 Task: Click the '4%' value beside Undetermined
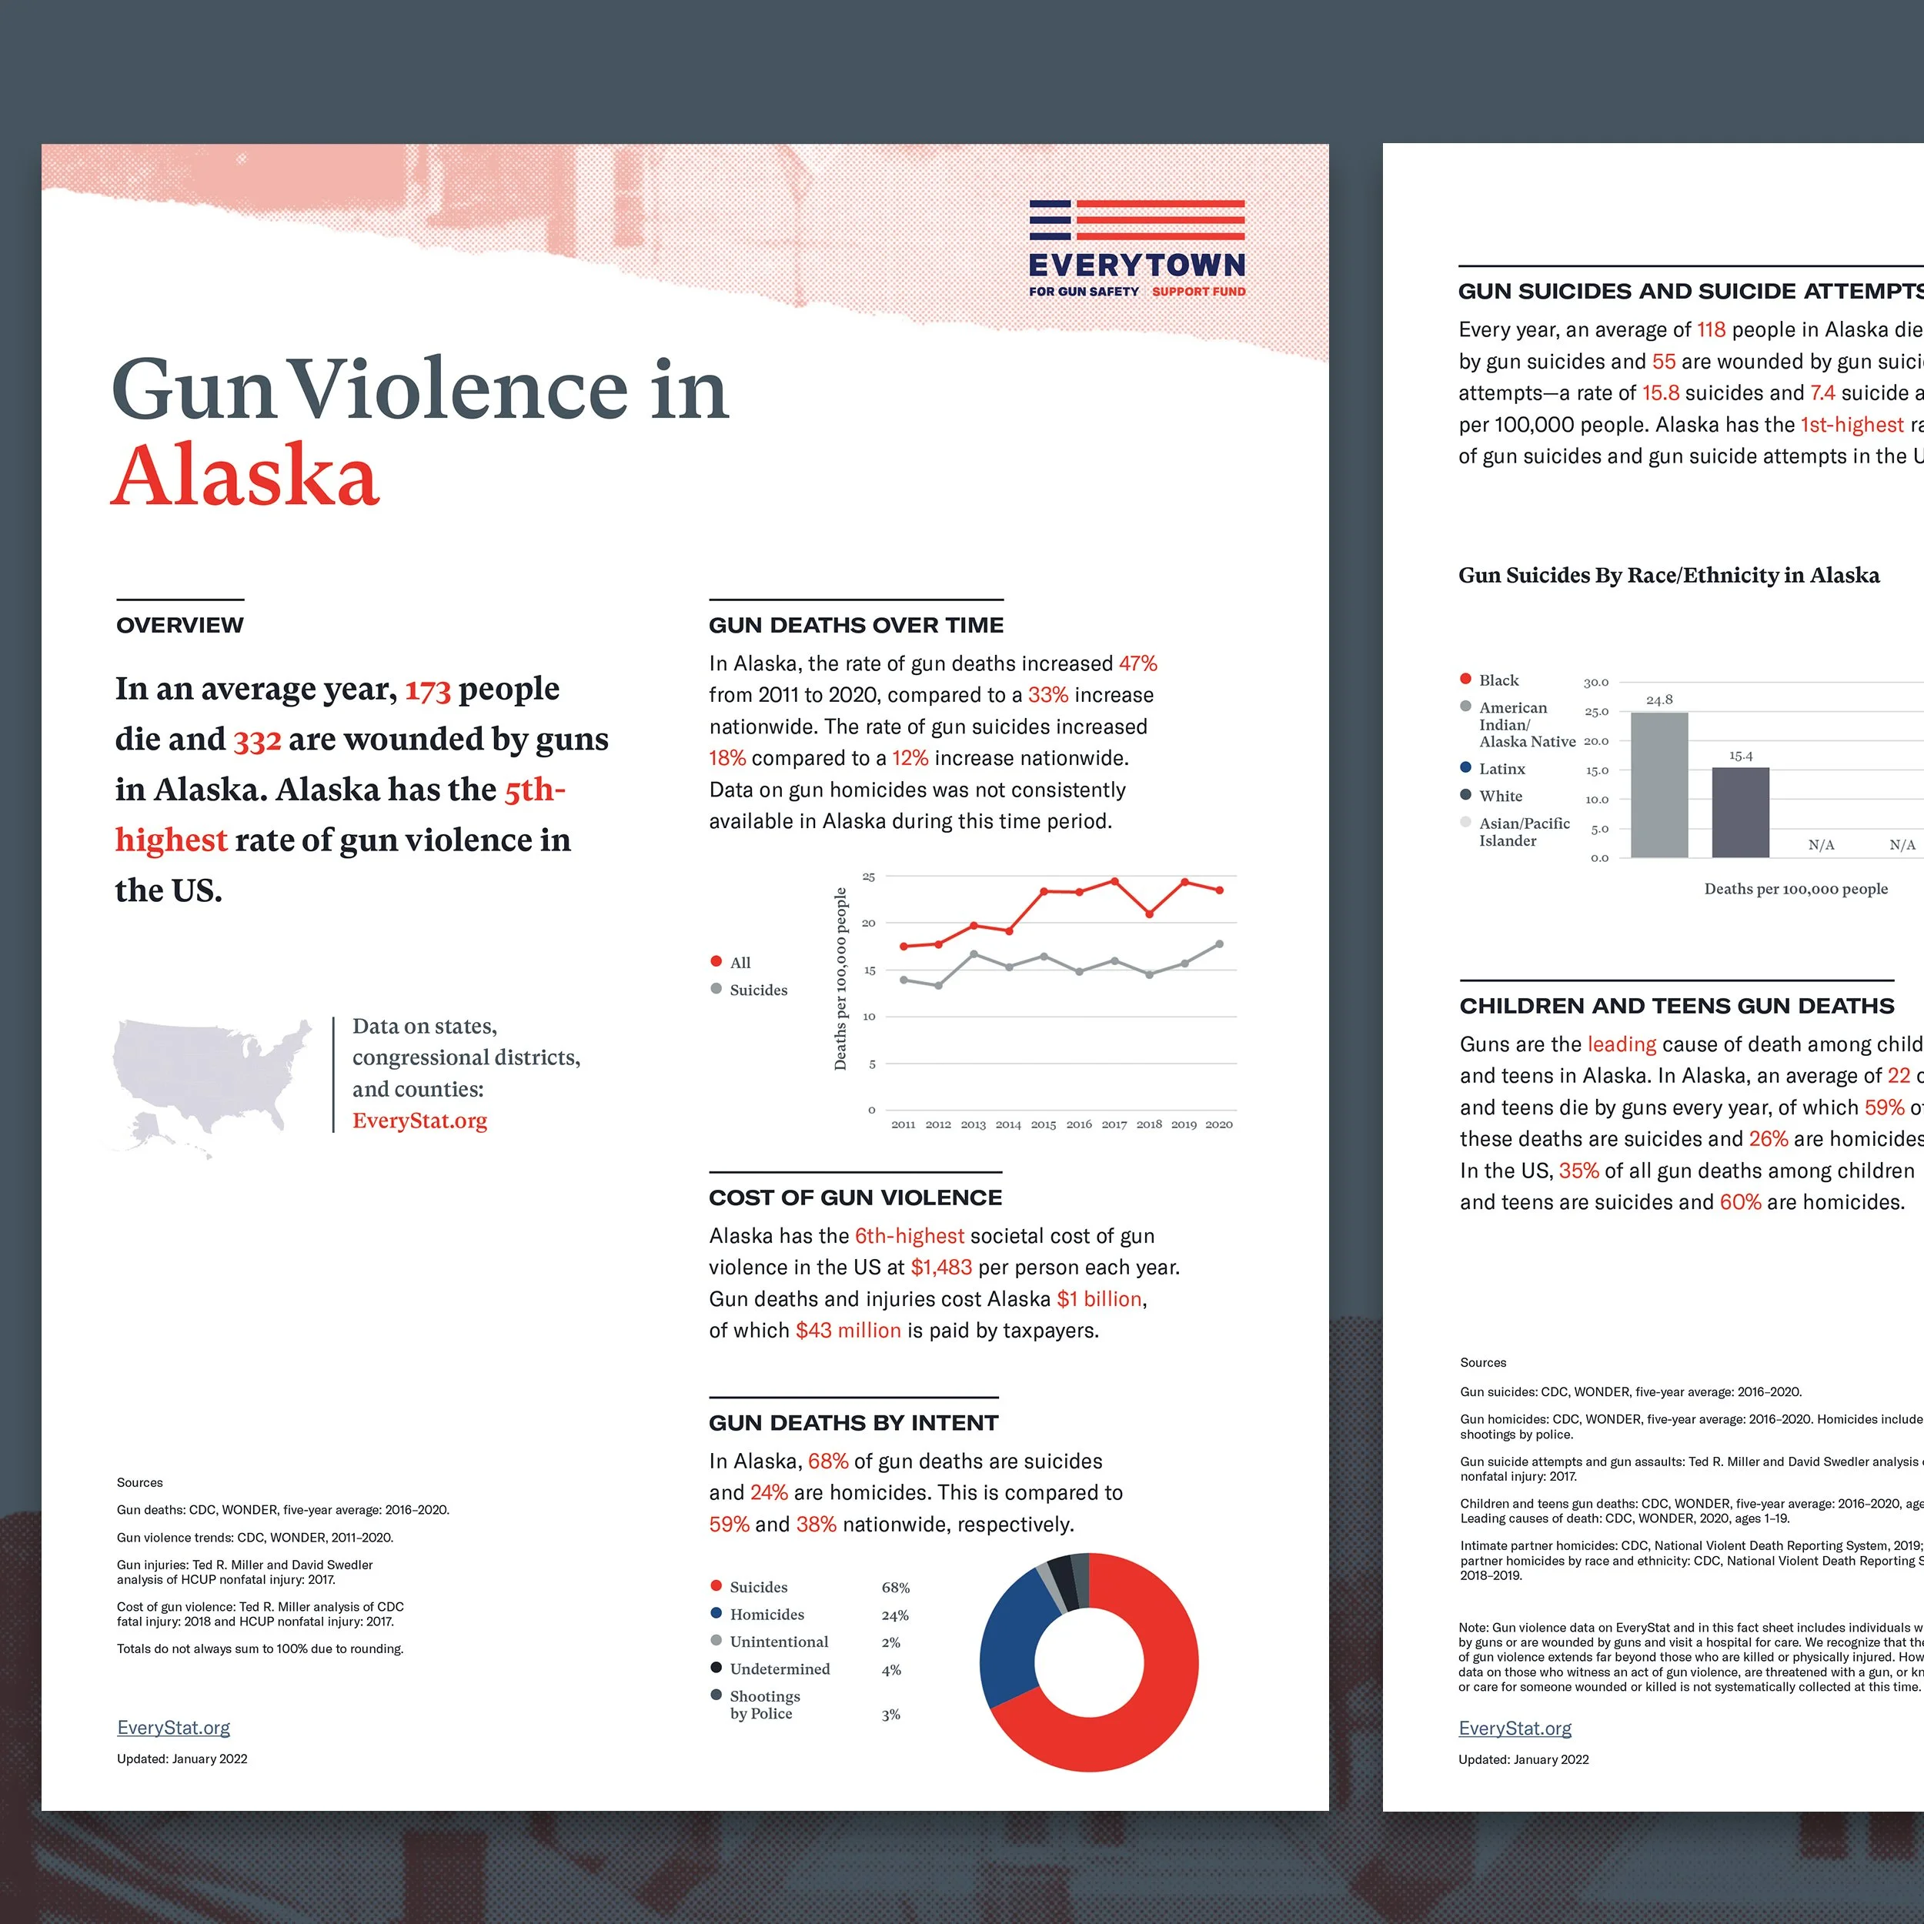click(891, 1670)
